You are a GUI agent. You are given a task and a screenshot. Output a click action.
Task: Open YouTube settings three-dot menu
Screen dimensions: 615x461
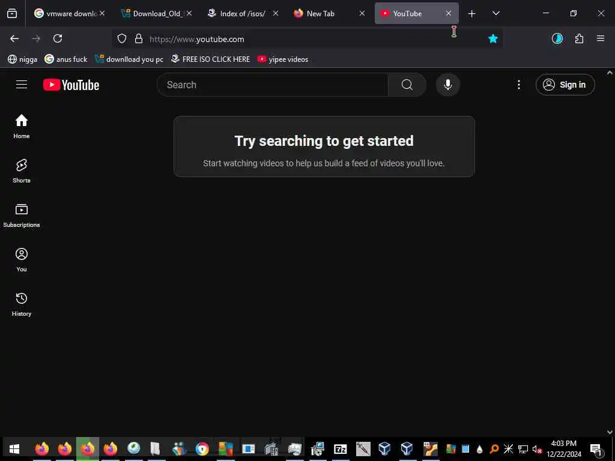pos(518,85)
